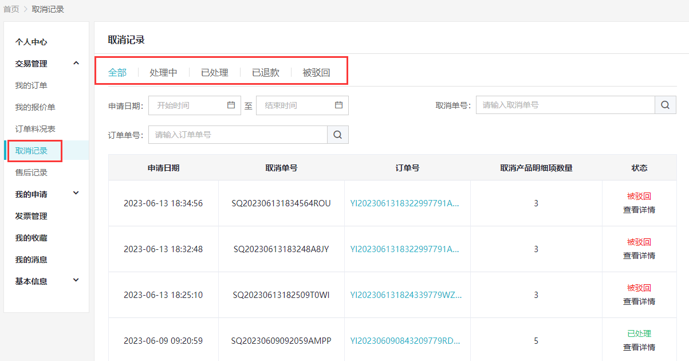Focus the 取消单号 input field

(565, 105)
